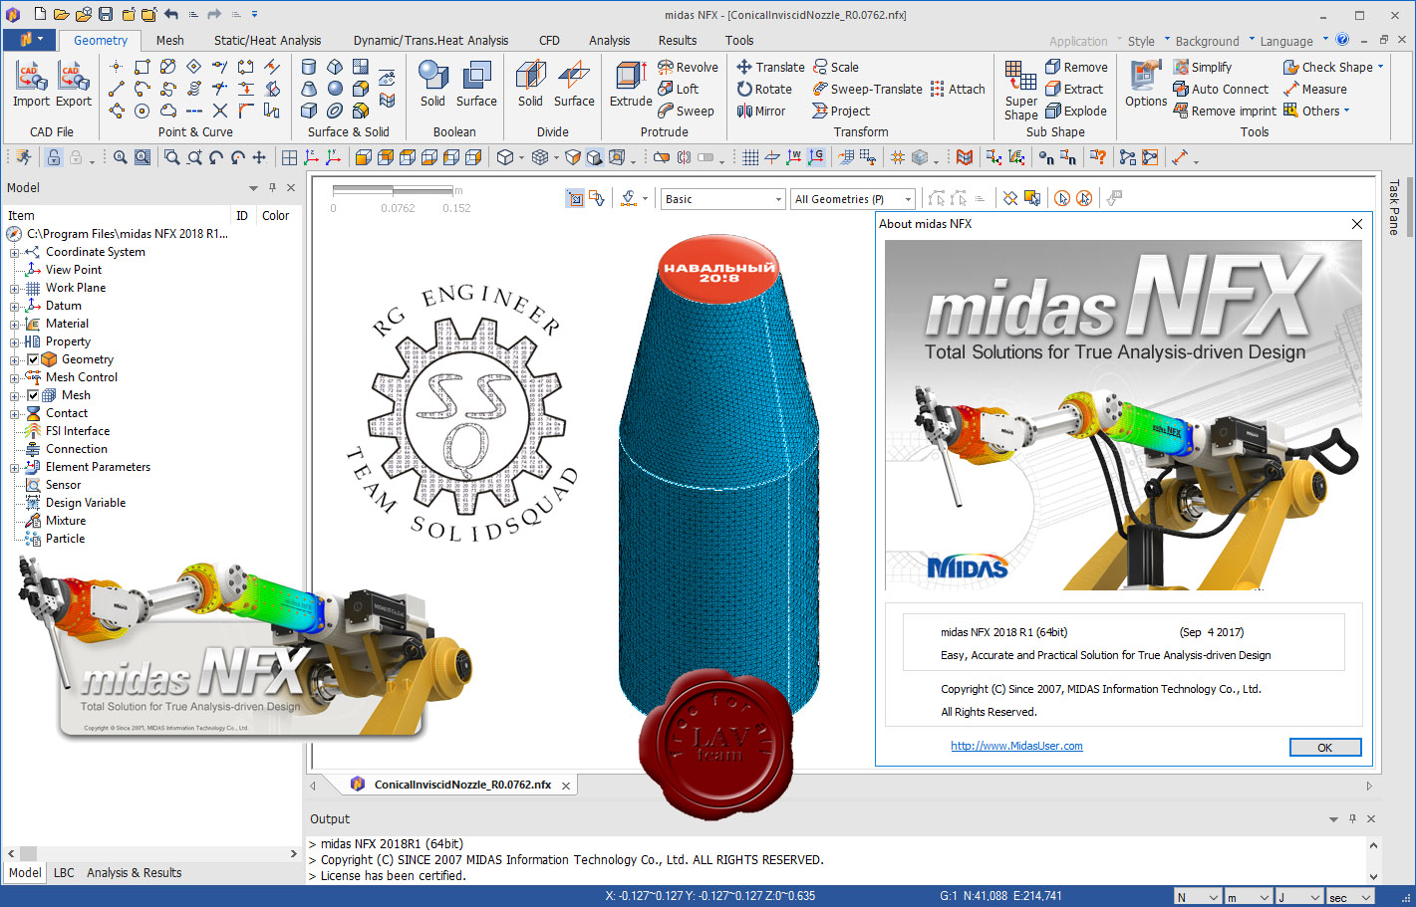
Task: Open the Language menu
Action: 1292,41
